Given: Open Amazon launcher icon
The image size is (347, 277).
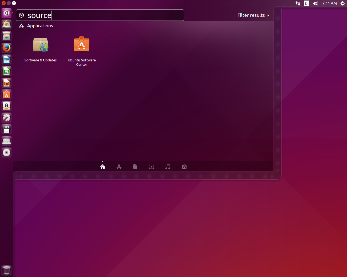Looking at the screenshot, I should tap(7, 106).
